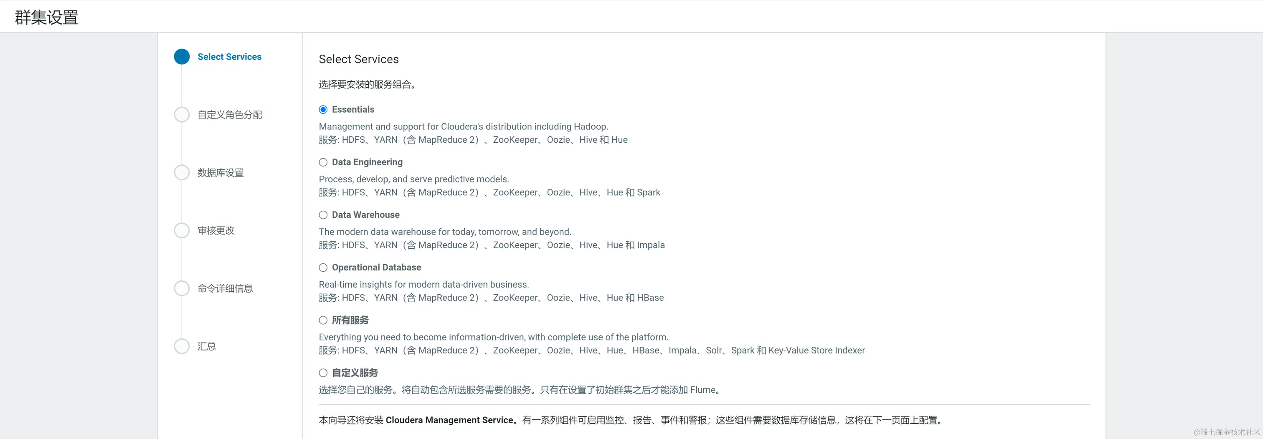Click the services list ending in Hue 和 HBase

(491, 298)
